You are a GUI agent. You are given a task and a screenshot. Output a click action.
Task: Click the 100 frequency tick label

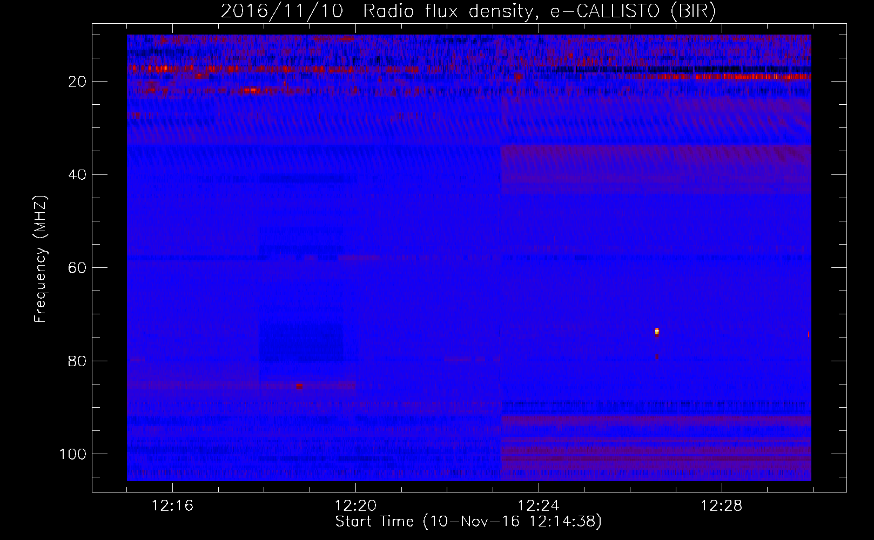[73, 454]
